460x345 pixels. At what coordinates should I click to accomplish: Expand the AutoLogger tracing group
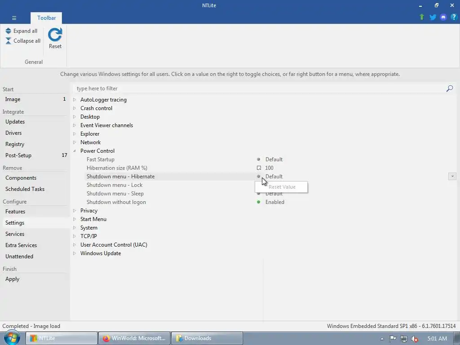pyautogui.click(x=75, y=100)
